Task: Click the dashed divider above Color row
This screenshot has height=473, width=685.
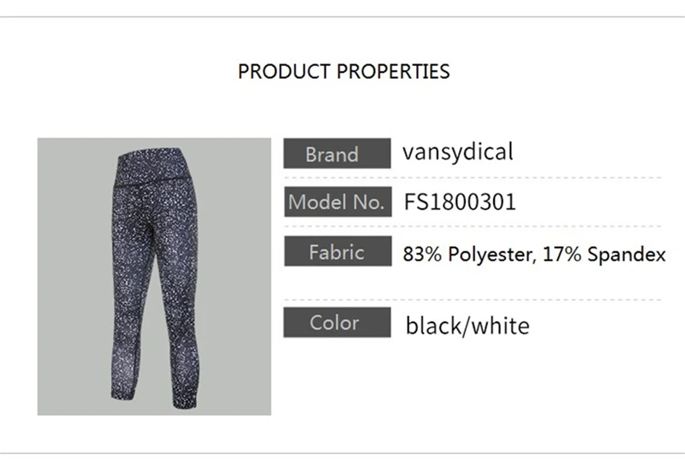Action: tap(473, 300)
